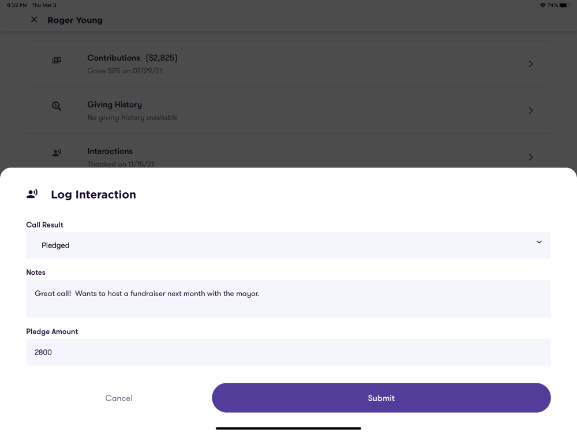Viewport: 577px width, 433px height.
Task: Expand the Interactions row chevron
Action: tap(531, 157)
